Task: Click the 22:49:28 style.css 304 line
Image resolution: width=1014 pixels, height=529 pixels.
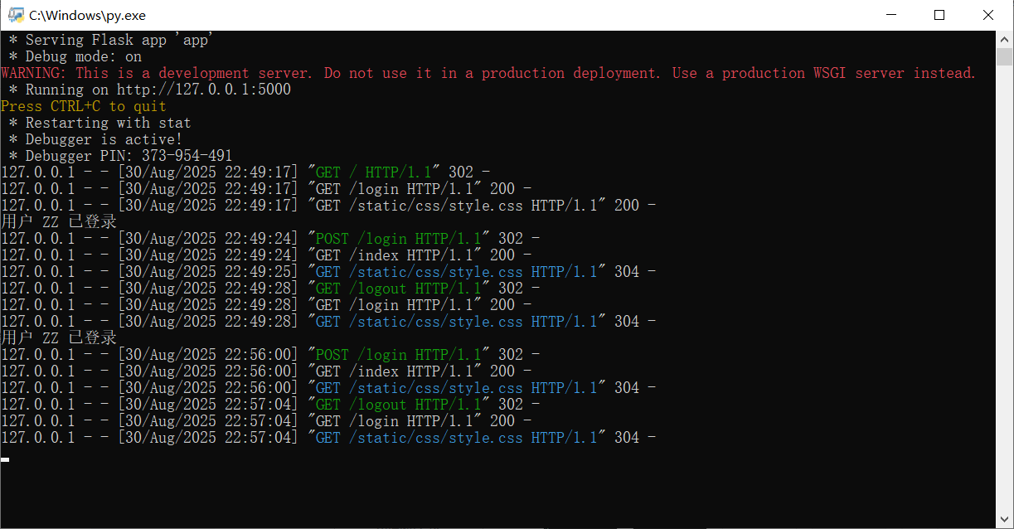Action: 328,322
